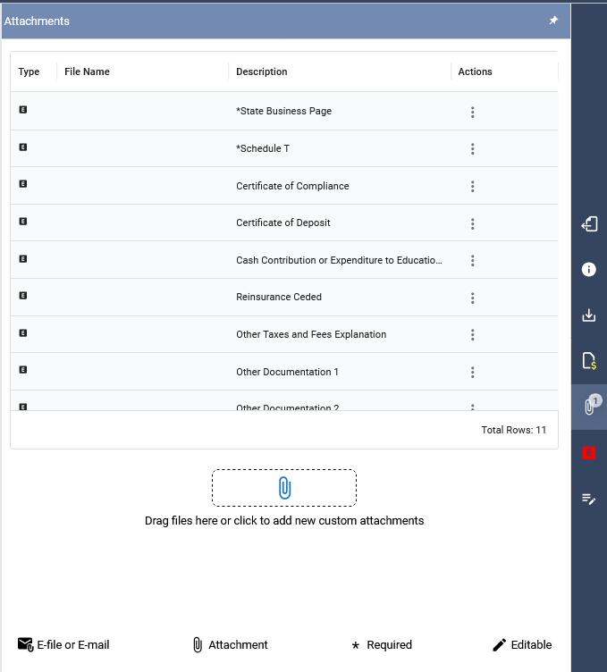Click e-file type icon for Cash Contribution row
This screenshot has height=672, width=607.
point(23,258)
